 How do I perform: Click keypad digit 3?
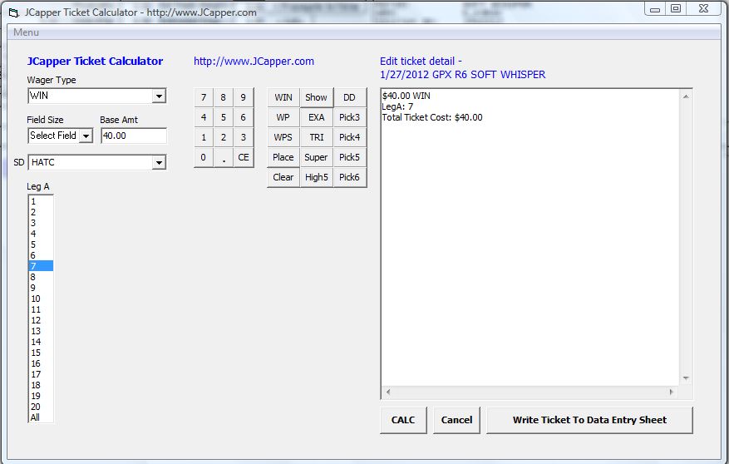click(244, 137)
